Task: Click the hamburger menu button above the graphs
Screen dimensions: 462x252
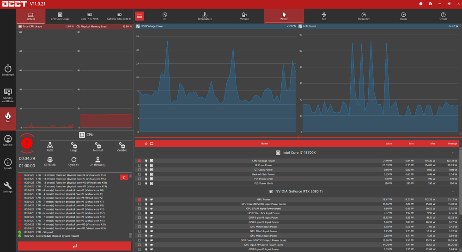Action: pyautogui.click(x=140, y=16)
